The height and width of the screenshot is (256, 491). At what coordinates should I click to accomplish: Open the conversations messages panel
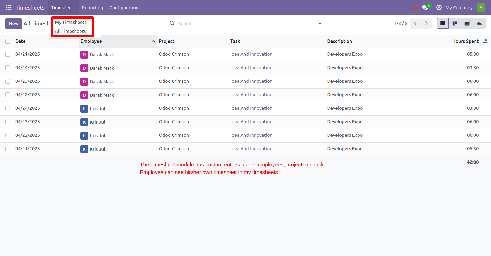[x=424, y=7]
